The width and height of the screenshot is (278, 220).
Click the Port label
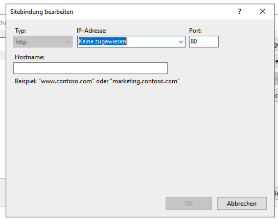195,31
